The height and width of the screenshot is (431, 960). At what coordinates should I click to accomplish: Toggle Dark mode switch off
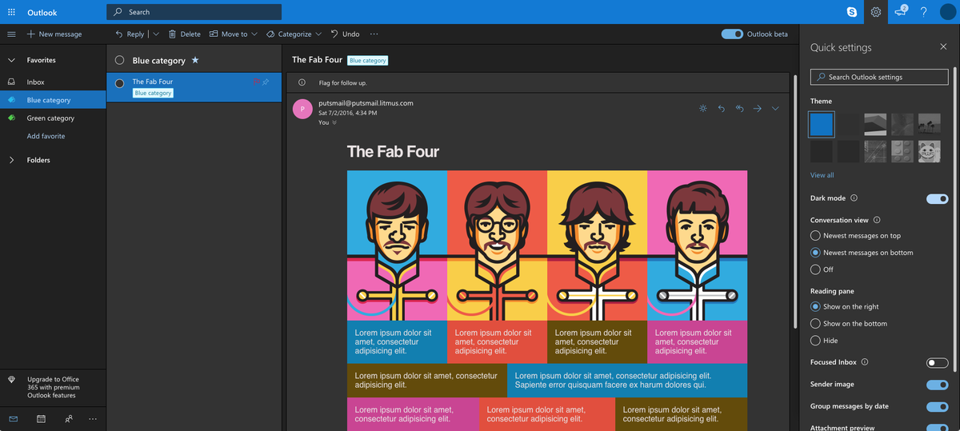point(937,198)
